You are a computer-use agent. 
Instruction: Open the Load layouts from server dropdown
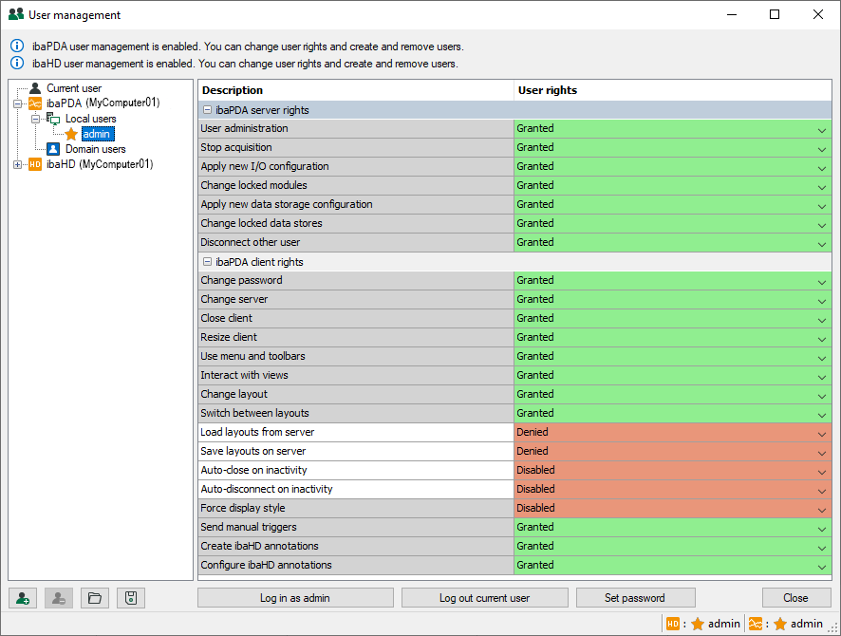point(821,433)
